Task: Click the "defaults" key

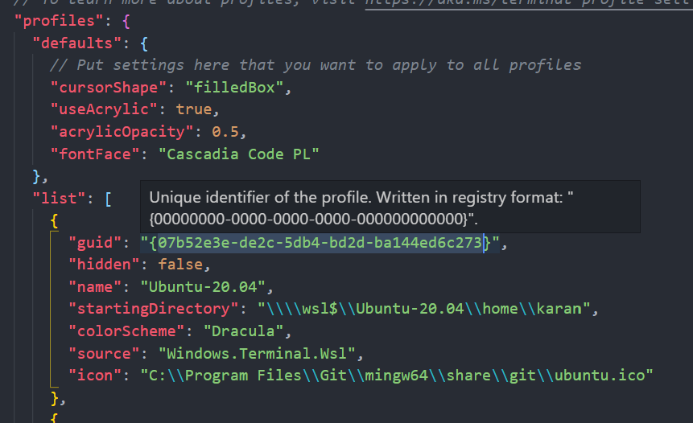Action: click(77, 43)
